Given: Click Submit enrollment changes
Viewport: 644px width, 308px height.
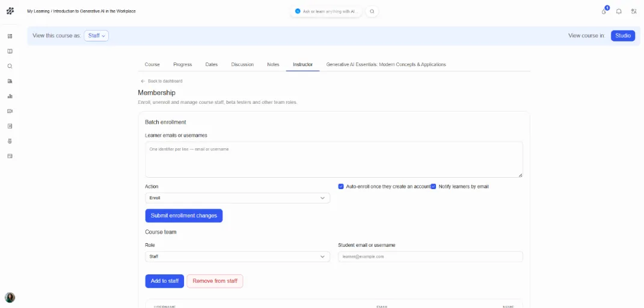Looking at the screenshot, I should [183, 216].
